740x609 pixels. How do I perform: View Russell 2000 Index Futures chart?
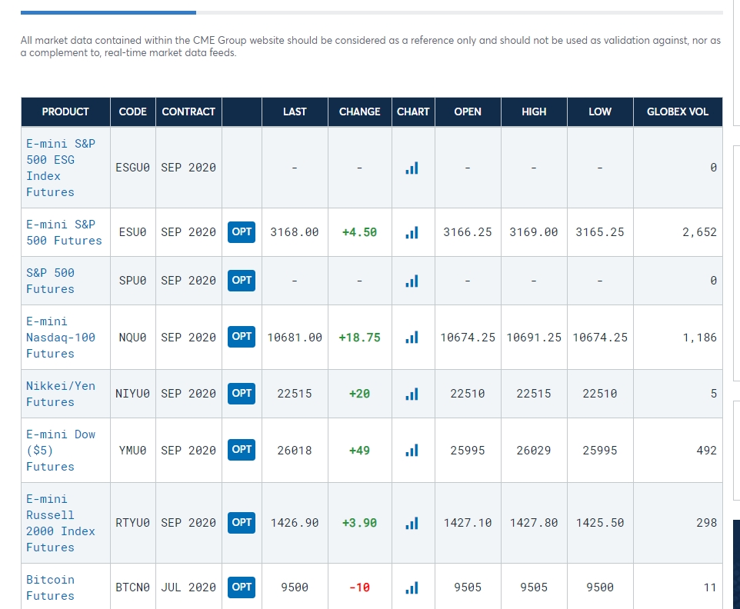[x=412, y=523]
